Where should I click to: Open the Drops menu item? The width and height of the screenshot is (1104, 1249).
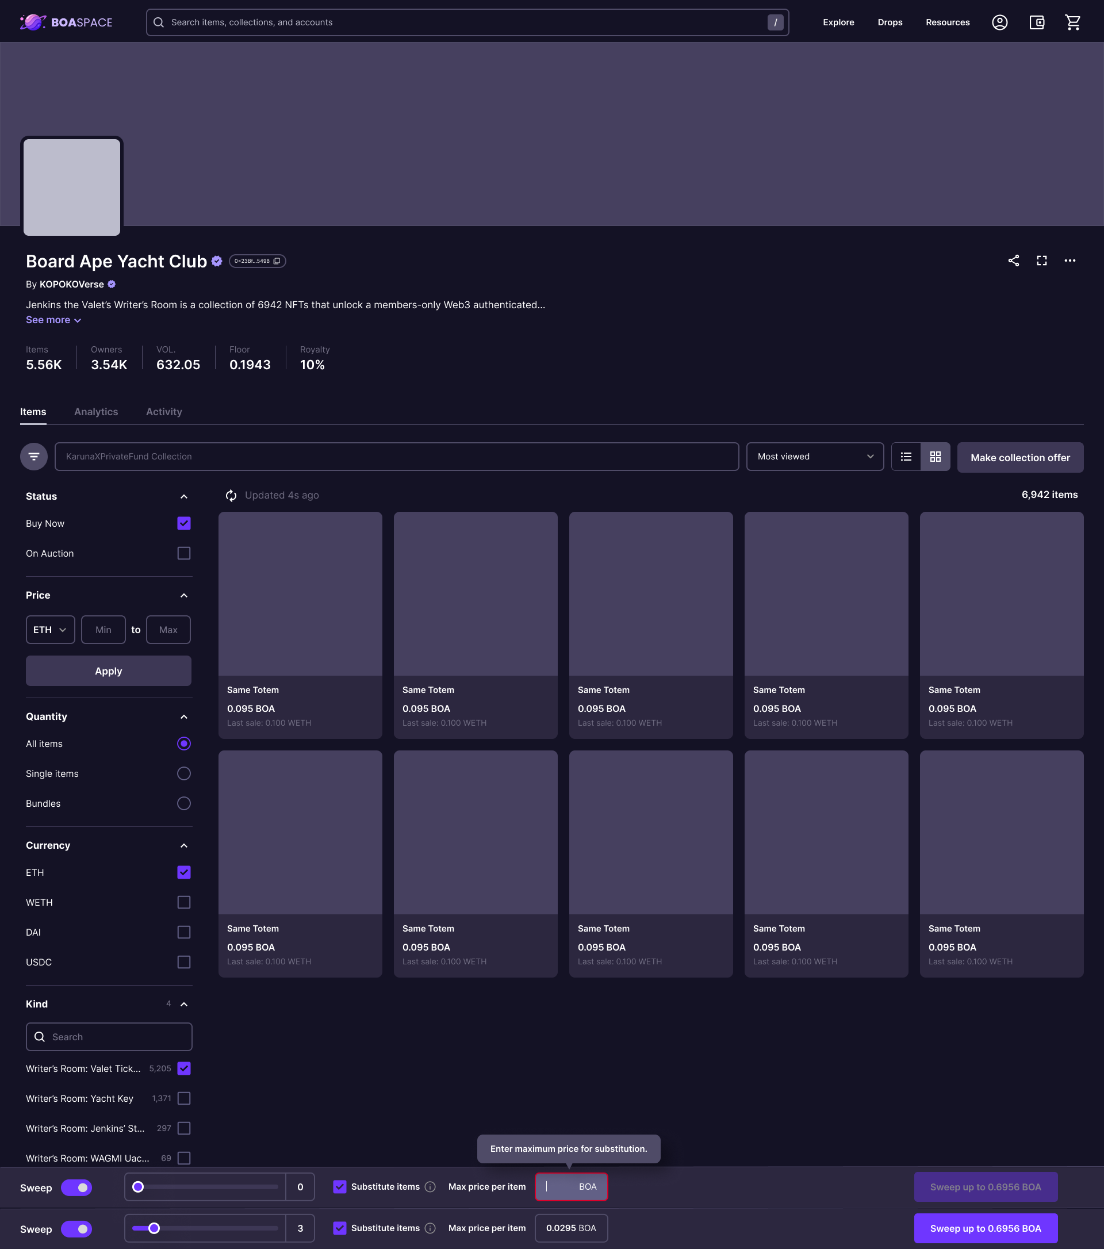[890, 22]
